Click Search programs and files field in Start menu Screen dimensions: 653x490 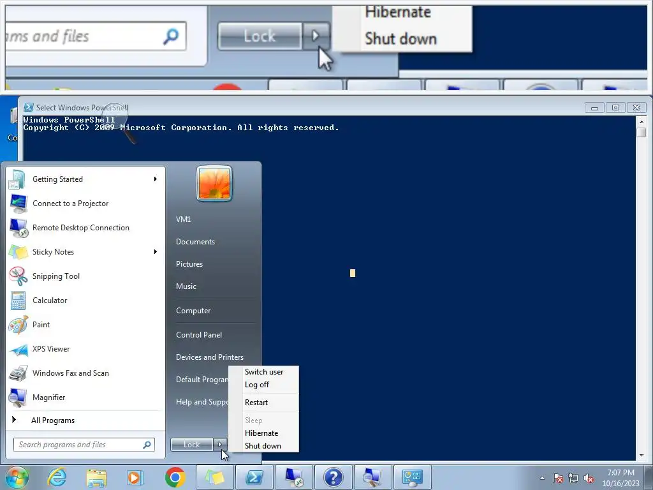coord(84,445)
